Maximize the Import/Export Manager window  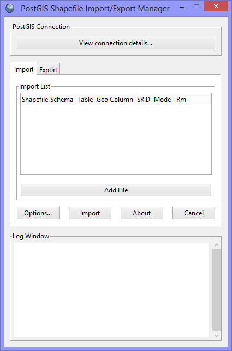point(196,7)
